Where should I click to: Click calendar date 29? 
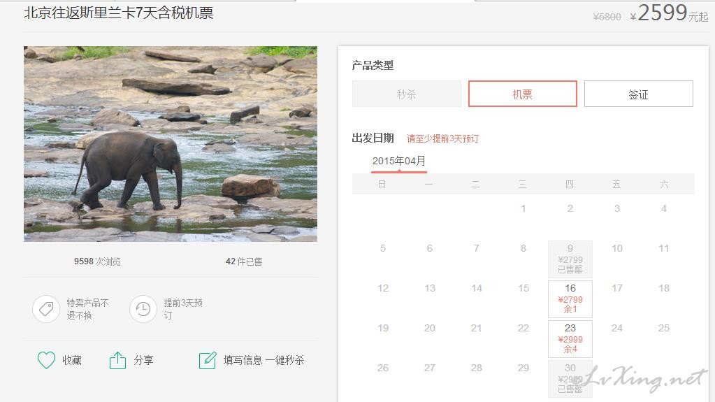523,368
